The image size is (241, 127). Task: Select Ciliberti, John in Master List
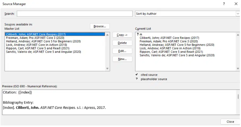[x=55, y=34]
